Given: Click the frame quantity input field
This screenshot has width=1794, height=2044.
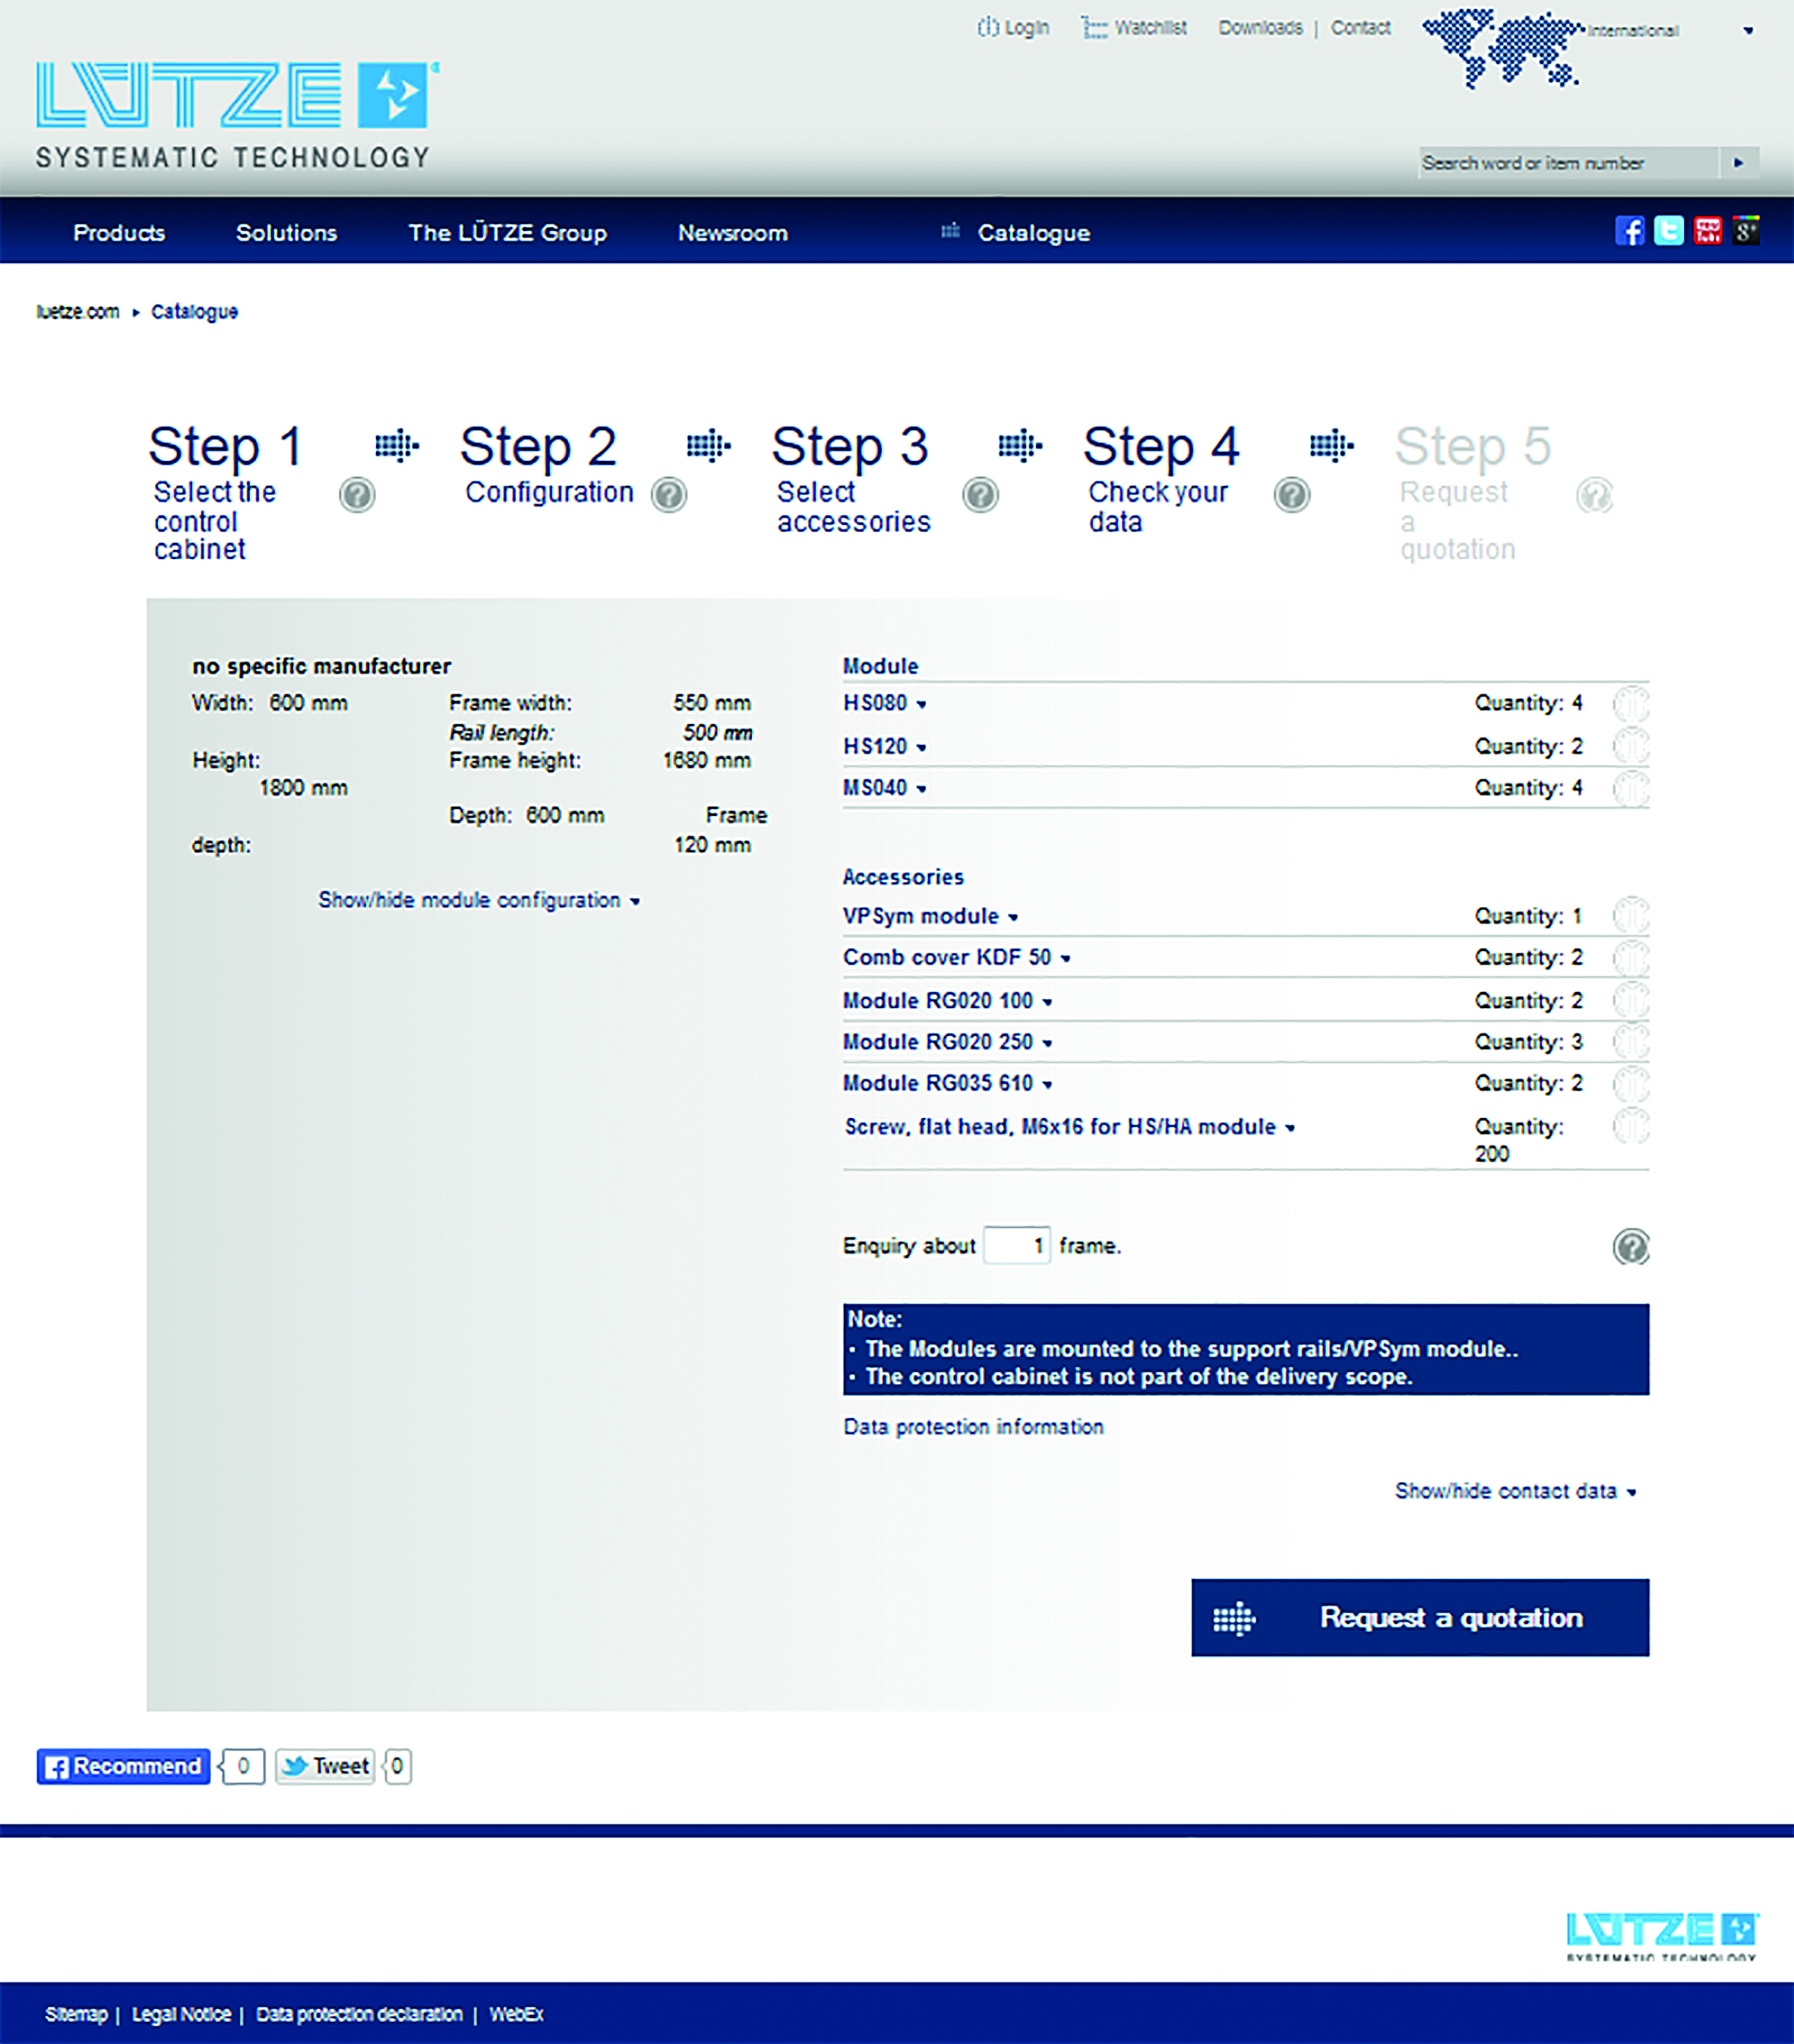Looking at the screenshot, I should point(1016,1246).
